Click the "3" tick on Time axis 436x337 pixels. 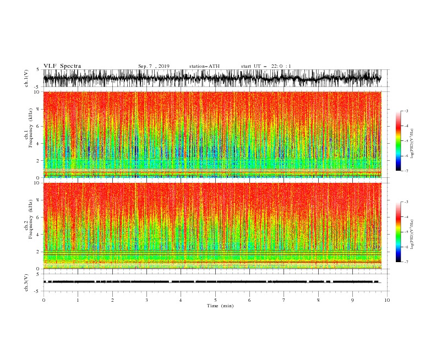pos(146,300)
